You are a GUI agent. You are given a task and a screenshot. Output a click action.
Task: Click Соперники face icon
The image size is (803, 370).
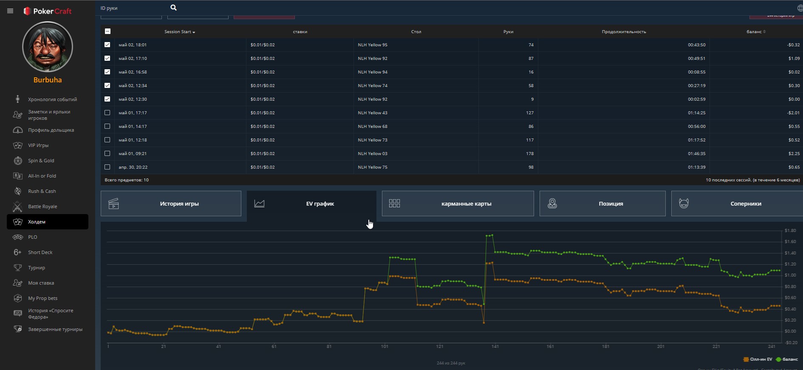(684, 203)
